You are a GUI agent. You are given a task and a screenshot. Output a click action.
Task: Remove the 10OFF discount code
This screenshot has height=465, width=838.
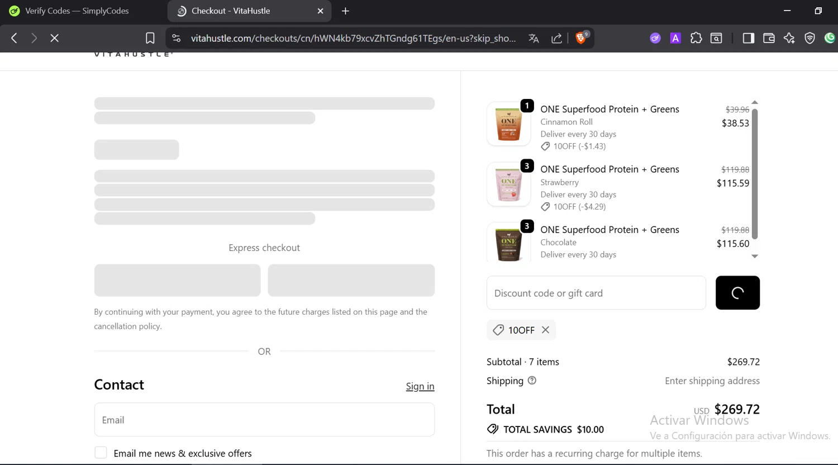pyautogui.click(x=546, y=330)
